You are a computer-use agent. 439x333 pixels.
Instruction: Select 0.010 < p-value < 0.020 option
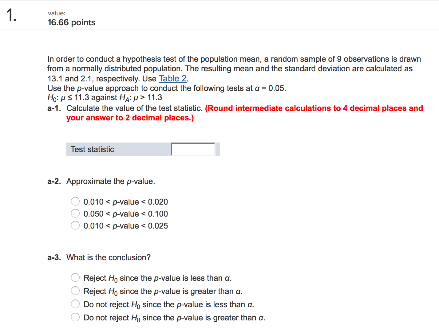coord(75,201)
